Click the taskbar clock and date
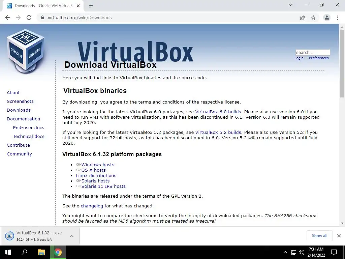Image resolution: width=345 pixels, height=259 pixels. 316,252
